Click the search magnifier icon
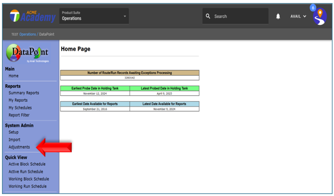 click(208, 16)
